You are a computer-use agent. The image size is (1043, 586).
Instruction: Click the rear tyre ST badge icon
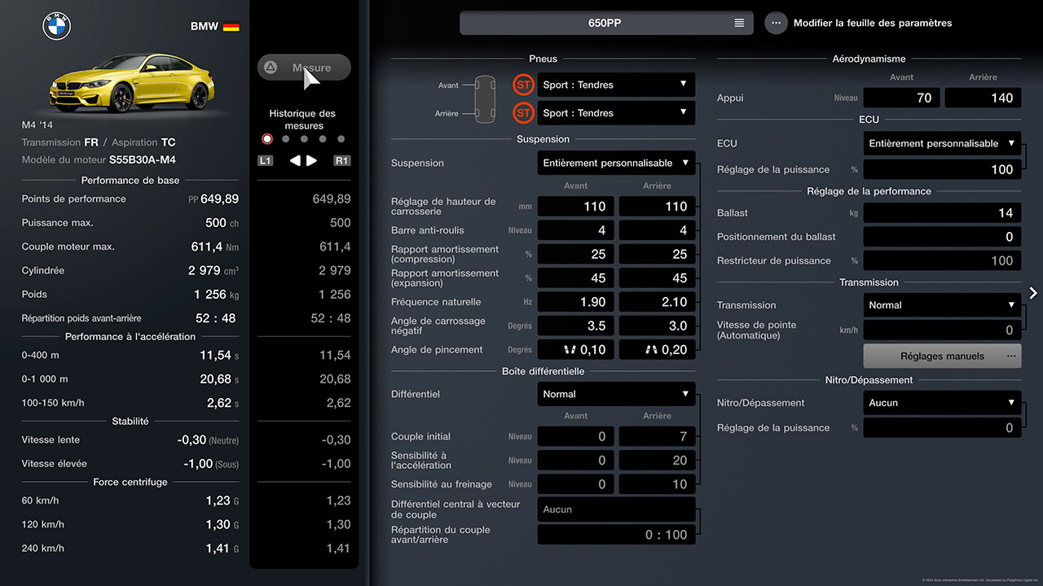click(x=523, y=113)
